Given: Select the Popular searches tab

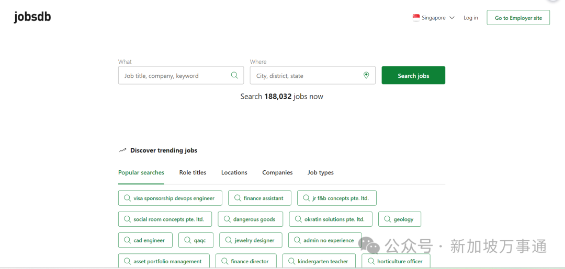Looking at the screenshot, I should [x=141, y=172].
